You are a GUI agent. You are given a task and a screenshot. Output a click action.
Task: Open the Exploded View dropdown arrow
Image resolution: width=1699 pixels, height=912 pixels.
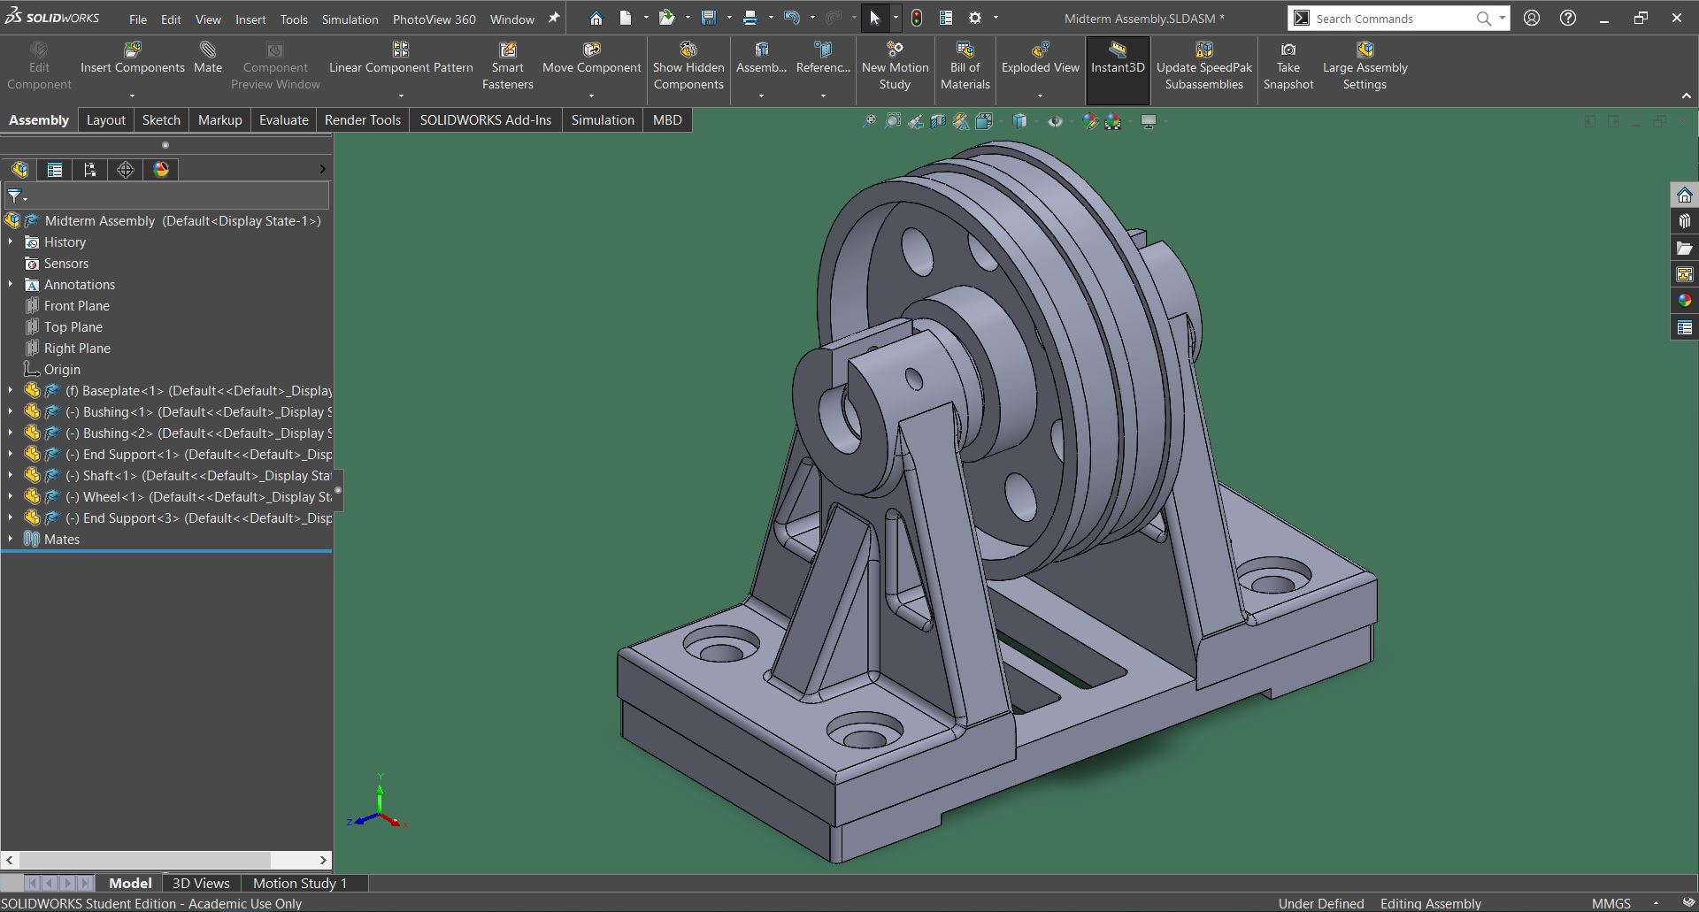(1040, 96)
